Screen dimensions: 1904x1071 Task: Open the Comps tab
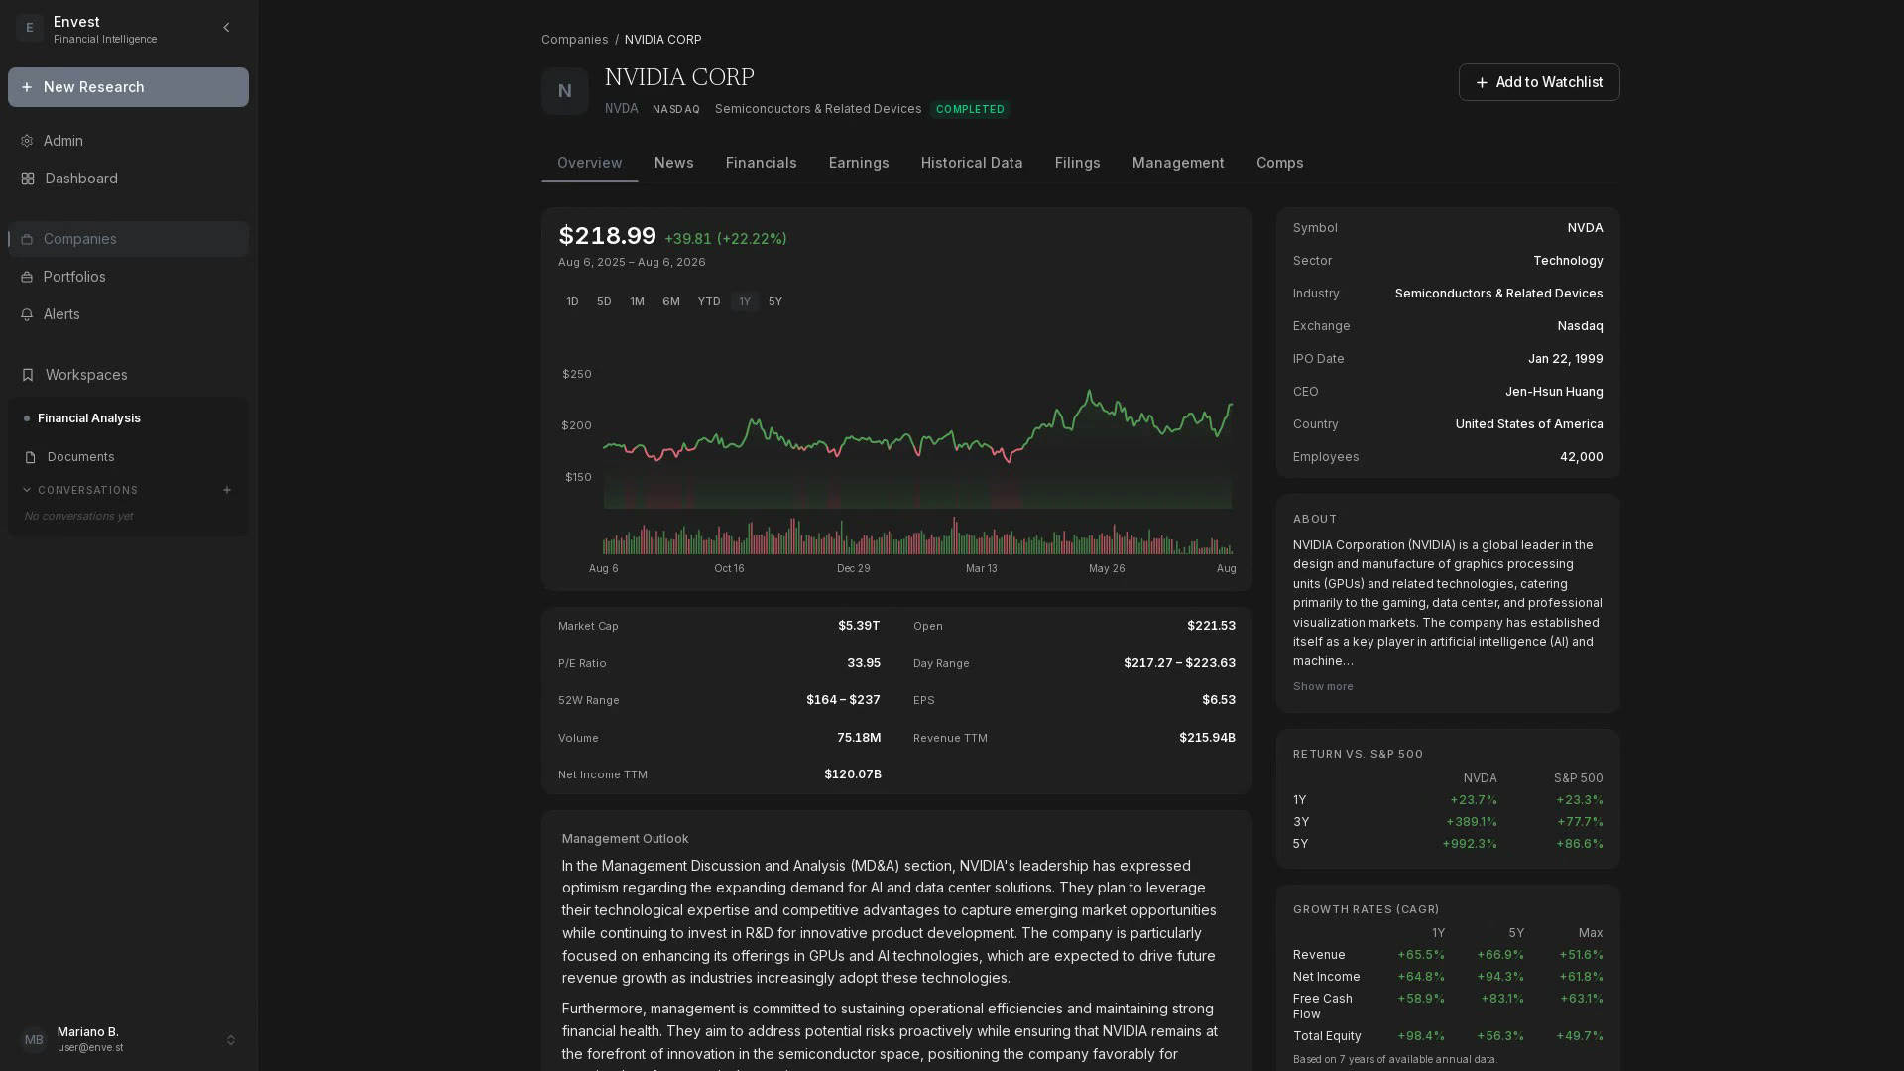point(1280,163)
